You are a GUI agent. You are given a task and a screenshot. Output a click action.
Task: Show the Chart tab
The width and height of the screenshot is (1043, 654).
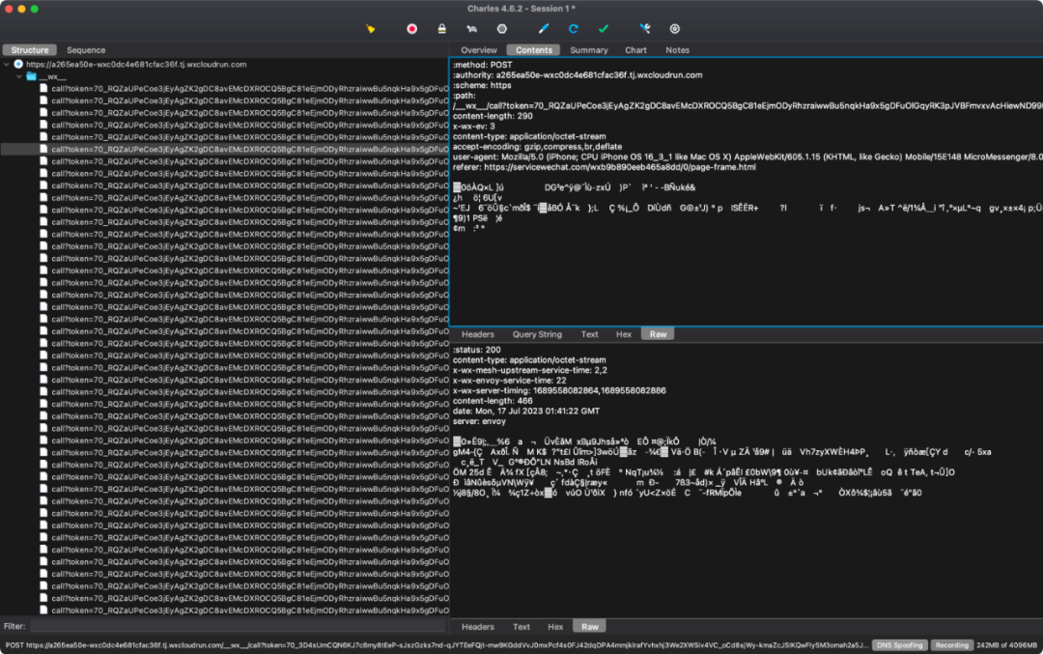[x=635, y=50]
